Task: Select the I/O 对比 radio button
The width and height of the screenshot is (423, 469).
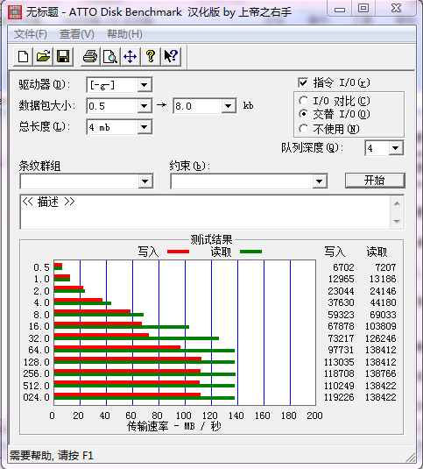Action: [303, 101]
